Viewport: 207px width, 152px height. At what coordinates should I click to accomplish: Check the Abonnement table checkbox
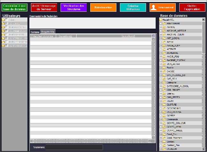161,24
